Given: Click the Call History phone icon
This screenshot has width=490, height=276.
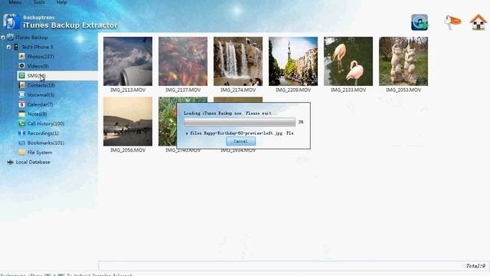Looking at the screenshot, I should click(x=21, y=123).
